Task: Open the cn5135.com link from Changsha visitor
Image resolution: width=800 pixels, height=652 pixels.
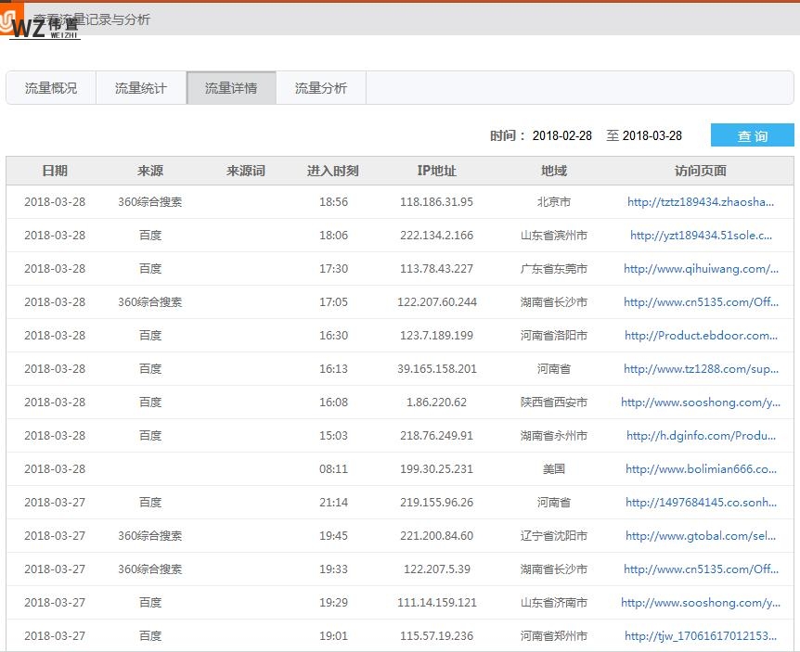Action: (702, 302)
